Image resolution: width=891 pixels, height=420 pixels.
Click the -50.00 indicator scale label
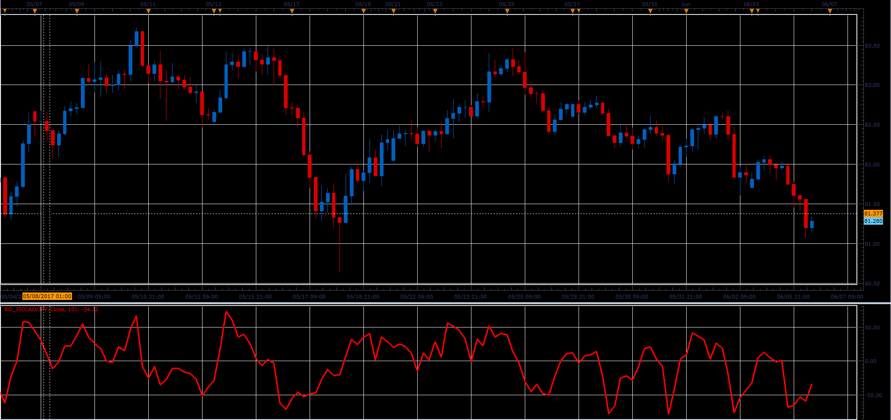(873, 395)
